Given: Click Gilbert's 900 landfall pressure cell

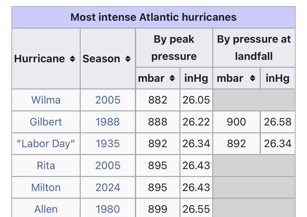Looking at the screenshot, I should click(236, 122).
